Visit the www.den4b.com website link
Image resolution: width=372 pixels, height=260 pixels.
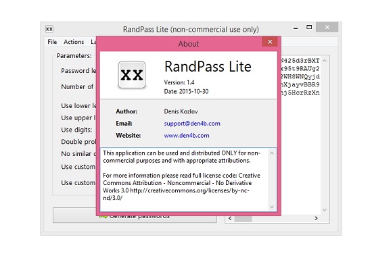click(x=187, y=136)
